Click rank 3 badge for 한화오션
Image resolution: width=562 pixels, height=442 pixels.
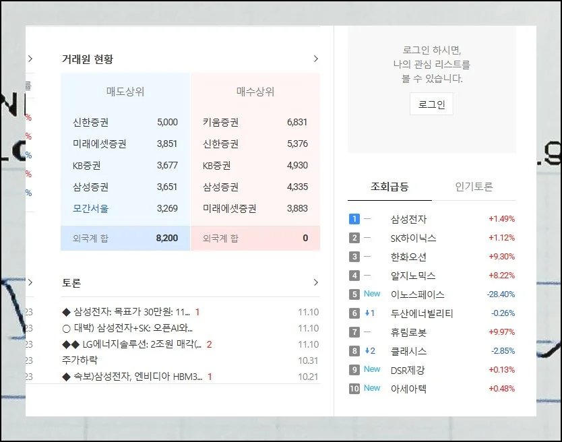click(354, 257)
